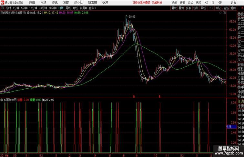Select the 月线 monthly period tab
The width and height of the screenshot is (244, 157).
click(x=75, y=8)
